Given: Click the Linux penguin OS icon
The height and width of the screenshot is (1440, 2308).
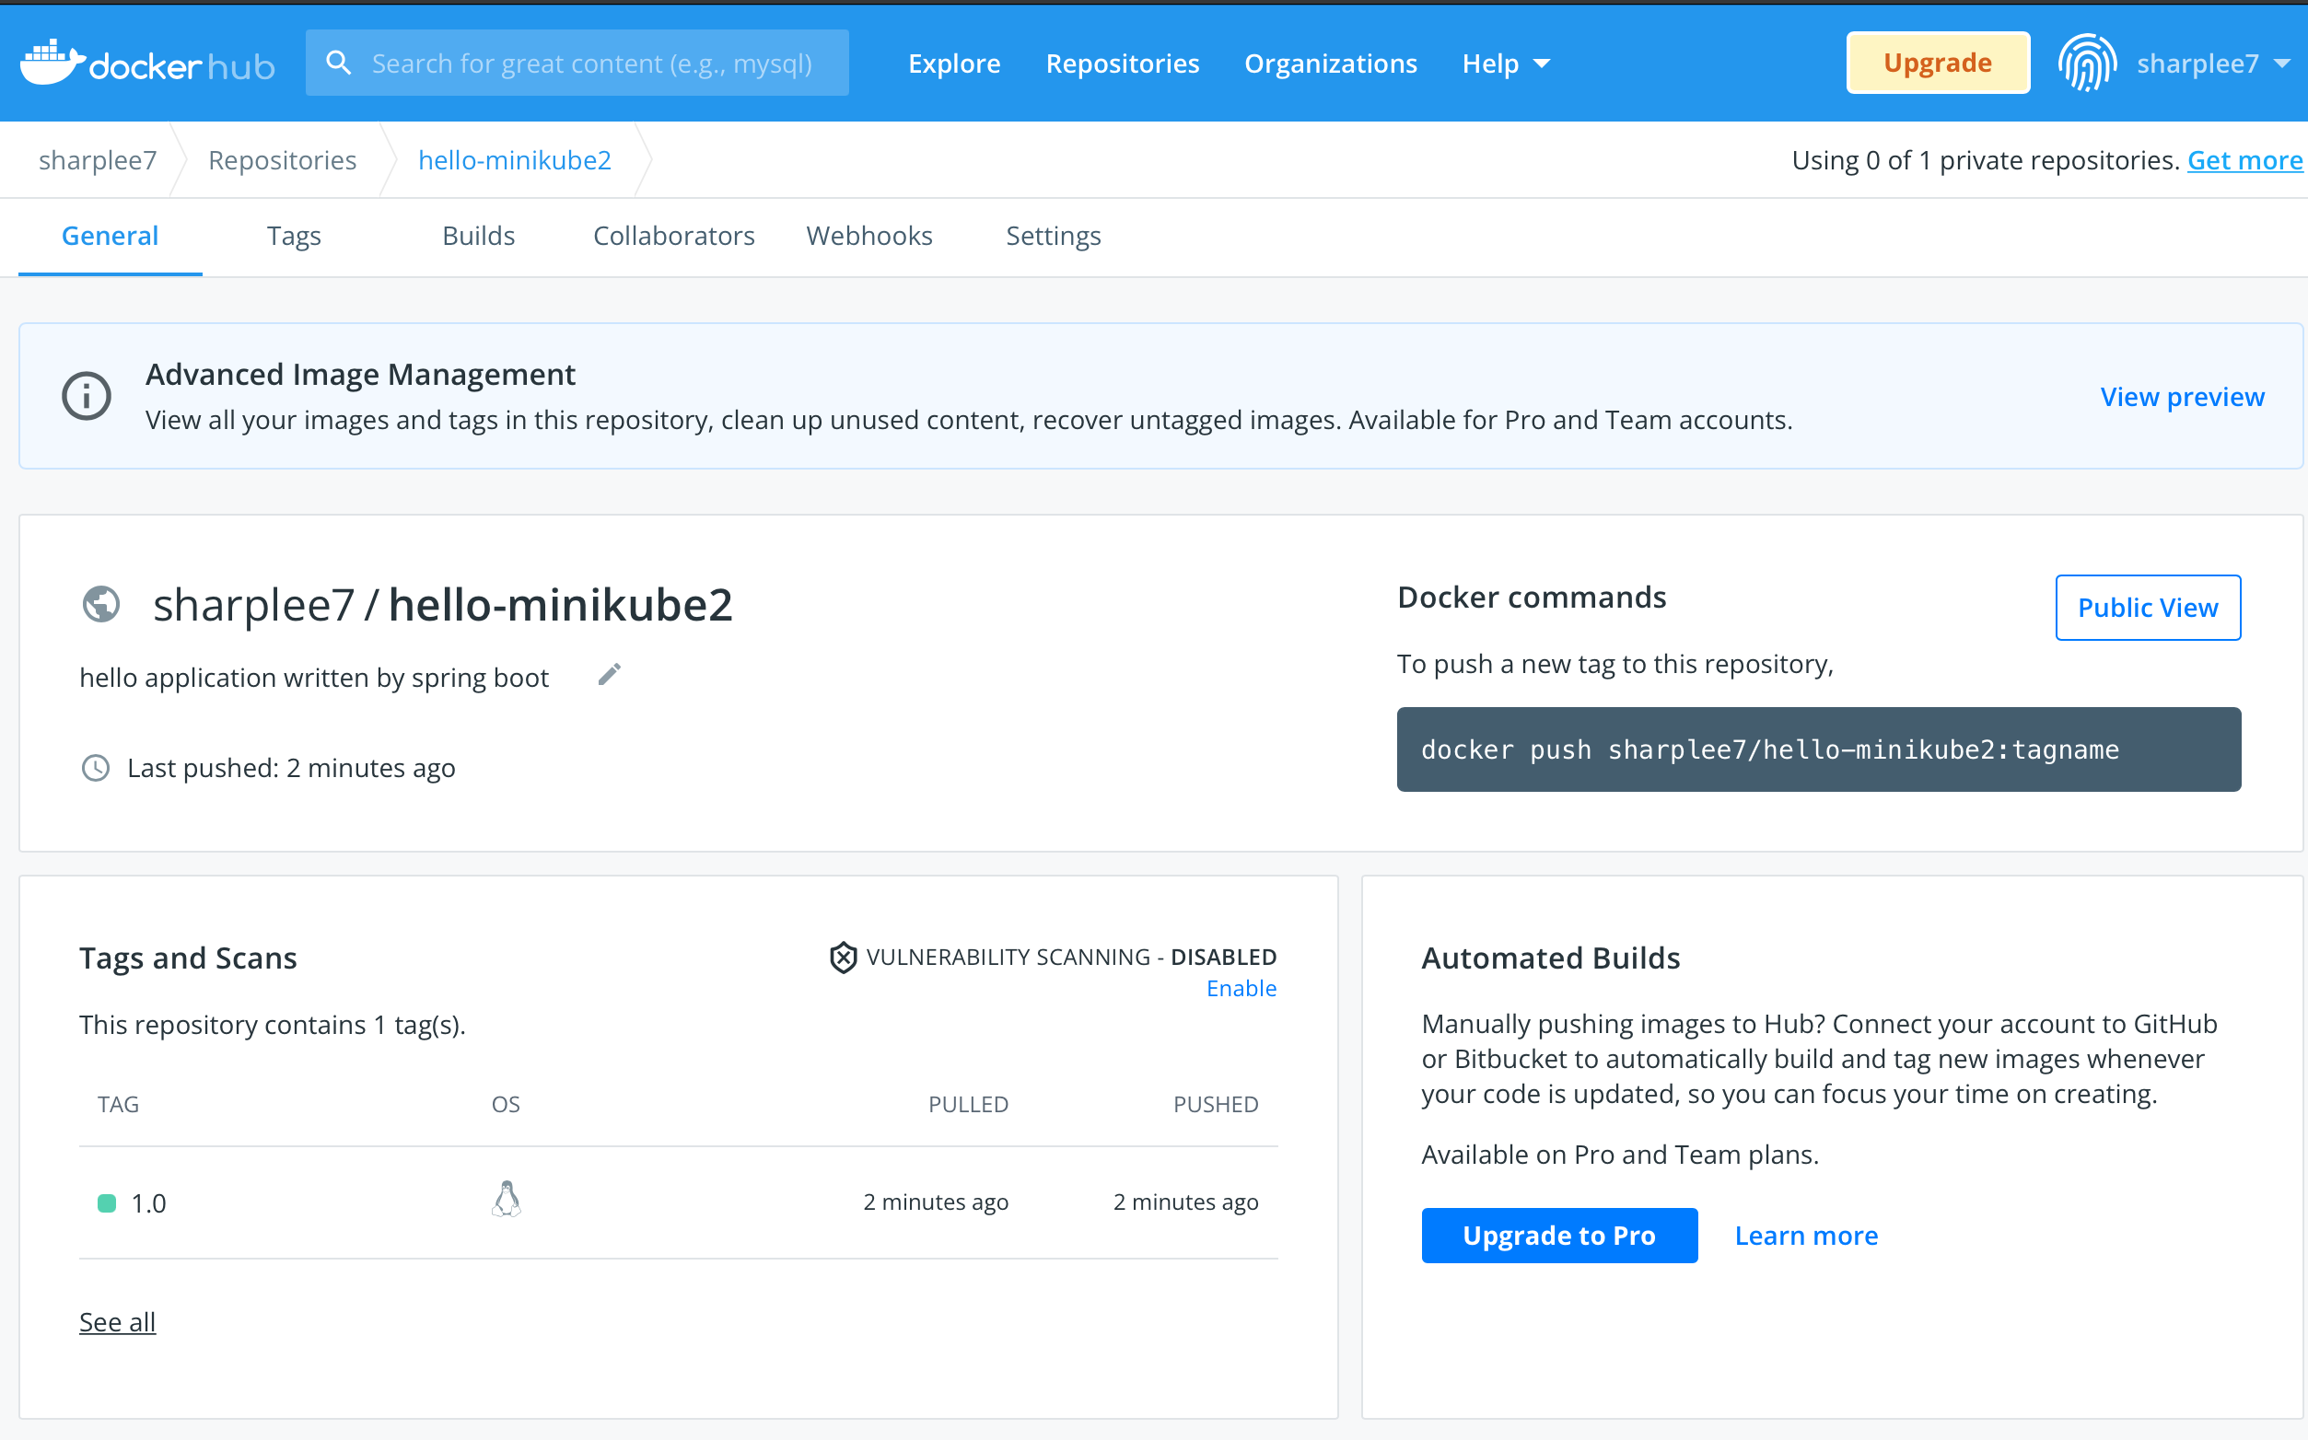Looking at the screenshot, I should click(506, 1200).
